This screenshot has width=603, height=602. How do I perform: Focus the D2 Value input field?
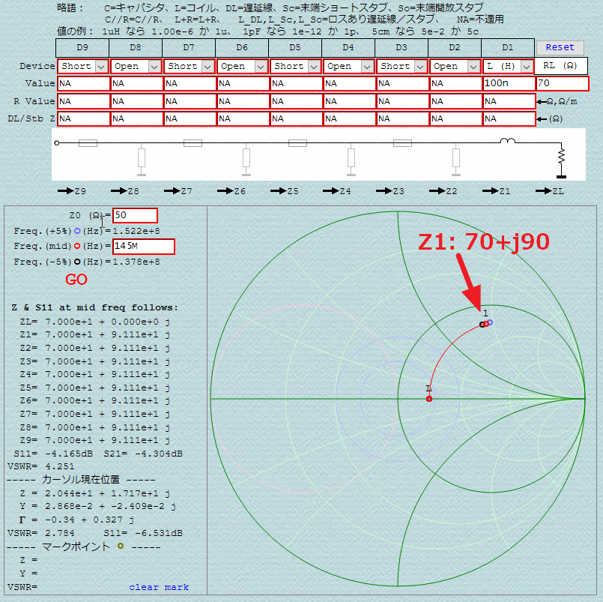455,83
